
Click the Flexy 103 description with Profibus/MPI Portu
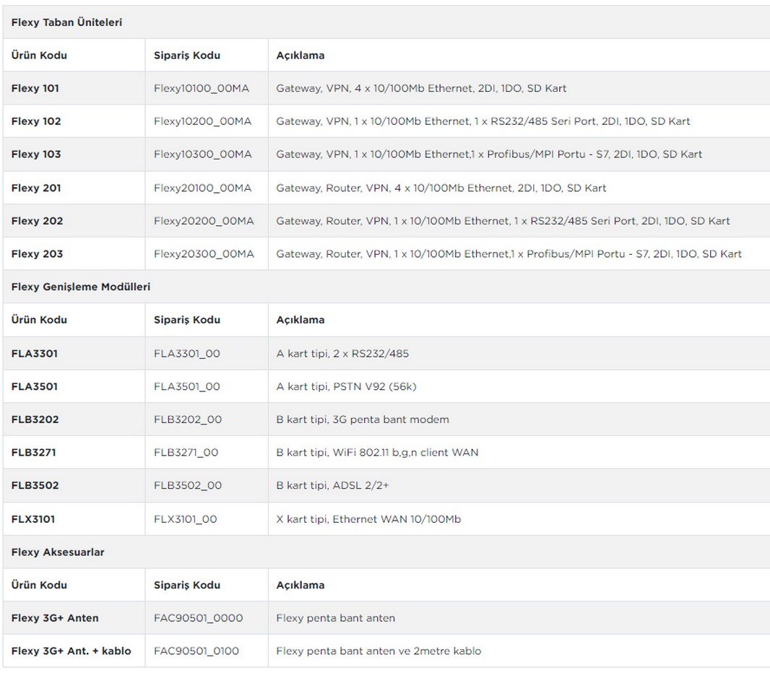pos(488,155)
